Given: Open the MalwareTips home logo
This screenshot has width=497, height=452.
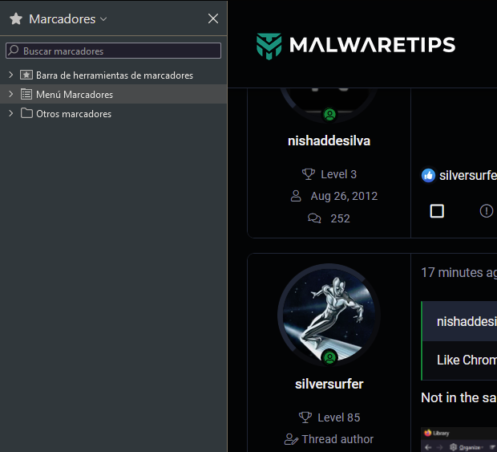Looking at the screenshot, I should click(356, 45).
